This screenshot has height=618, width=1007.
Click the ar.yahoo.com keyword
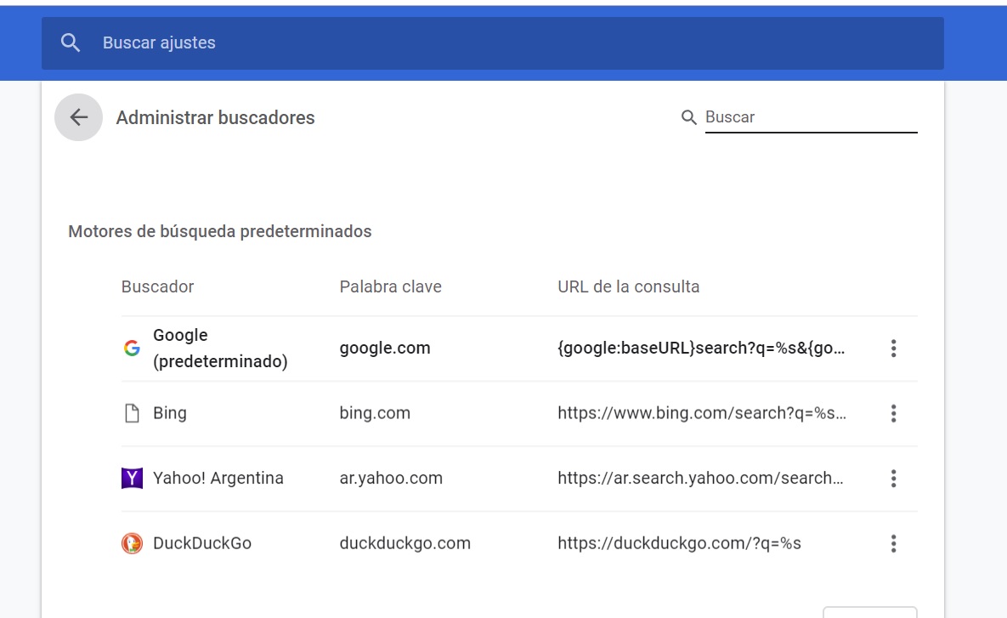click(391, 478)
